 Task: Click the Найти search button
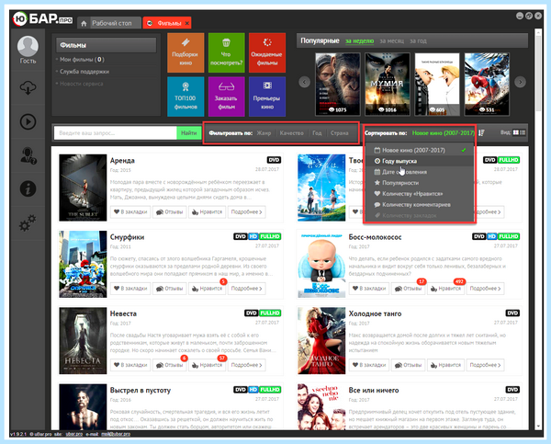click(188, 133)
